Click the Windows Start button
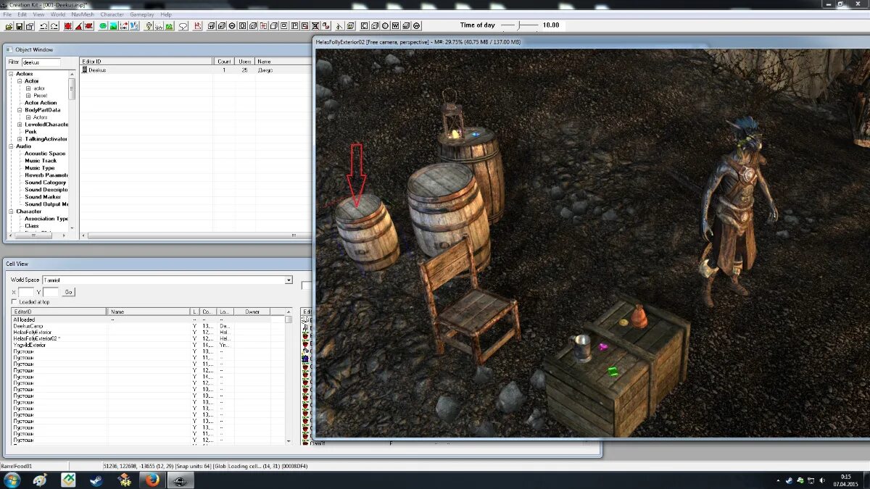 point(12,480)
